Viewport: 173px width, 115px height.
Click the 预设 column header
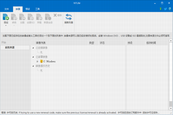pyautogui.click(x=136, y=43)
